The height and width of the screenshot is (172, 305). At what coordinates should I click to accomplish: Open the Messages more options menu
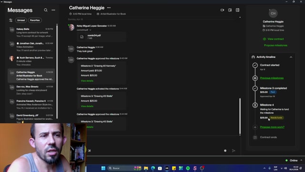pos(53,10)
